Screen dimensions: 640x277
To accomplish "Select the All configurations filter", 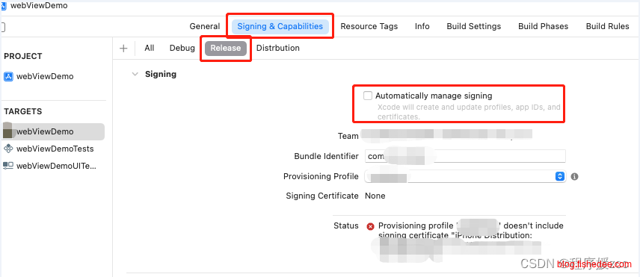I will click(x=150, y=48).
